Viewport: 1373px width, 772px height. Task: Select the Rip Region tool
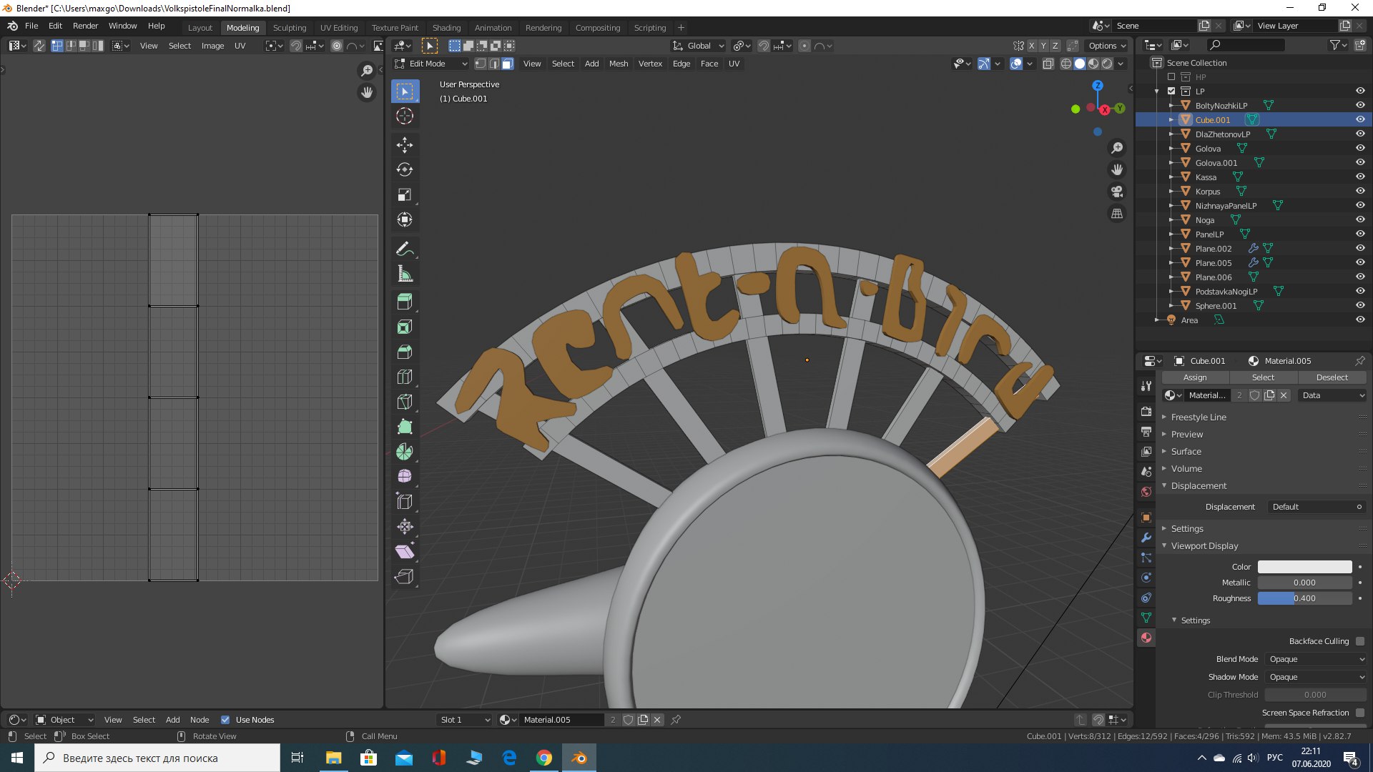405,577
